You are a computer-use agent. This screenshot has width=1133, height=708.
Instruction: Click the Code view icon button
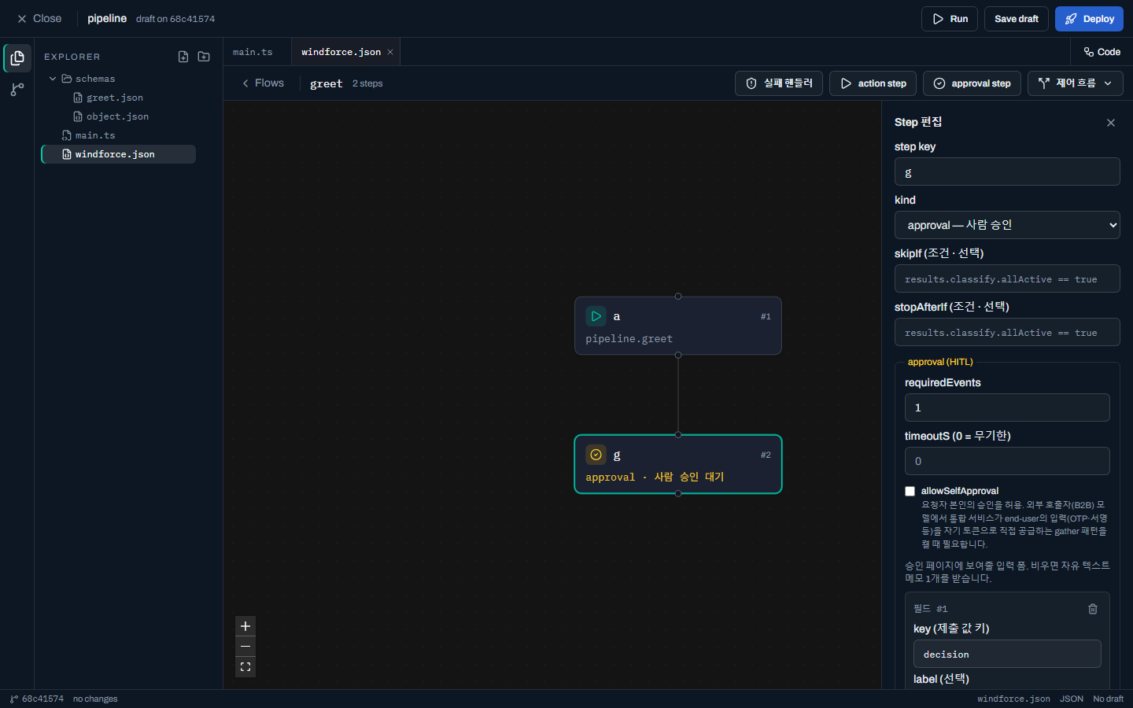[1102, 52]
